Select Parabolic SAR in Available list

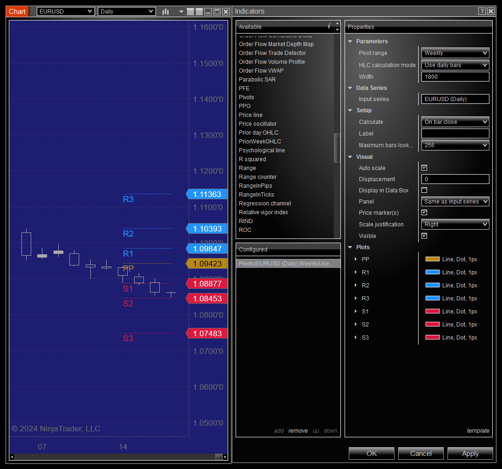[x=257, y=79]
